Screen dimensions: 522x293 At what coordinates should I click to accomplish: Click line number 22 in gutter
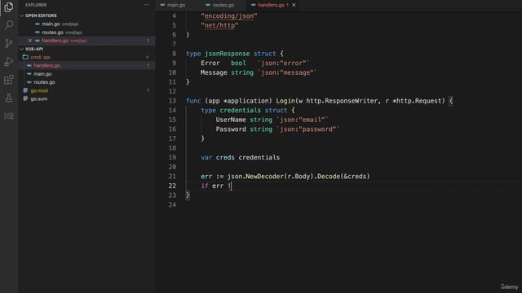(x=172, y=186)
